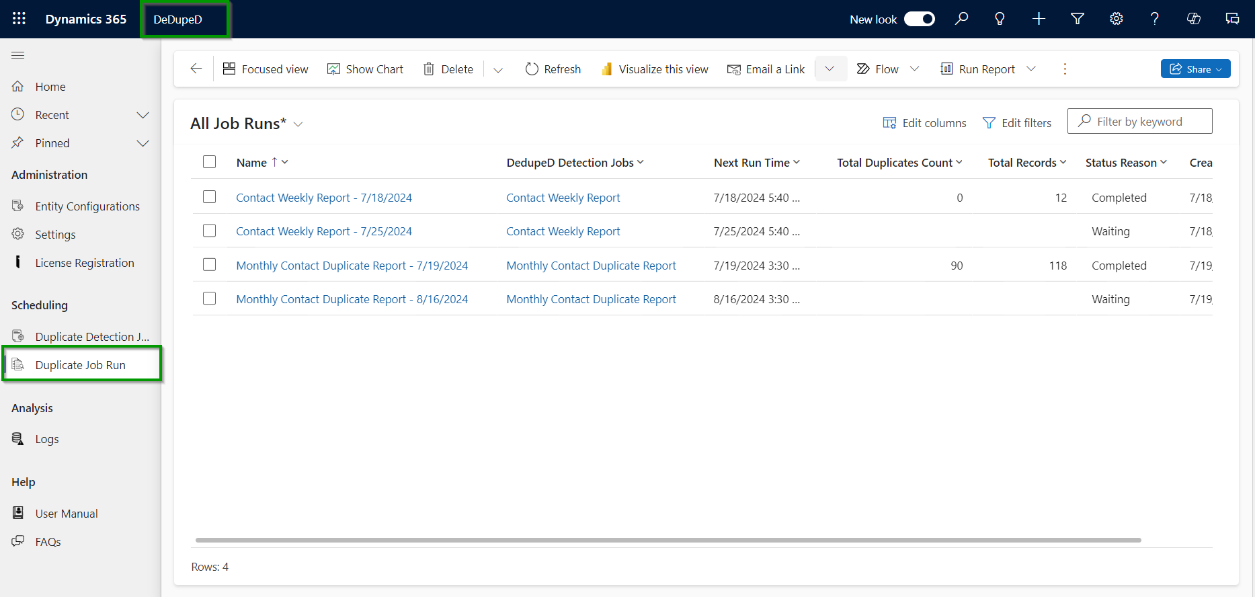This screenshot has height=597, width=1255.
Task: Open Flow dropdown chevron
Action: (x=914, y=69)
